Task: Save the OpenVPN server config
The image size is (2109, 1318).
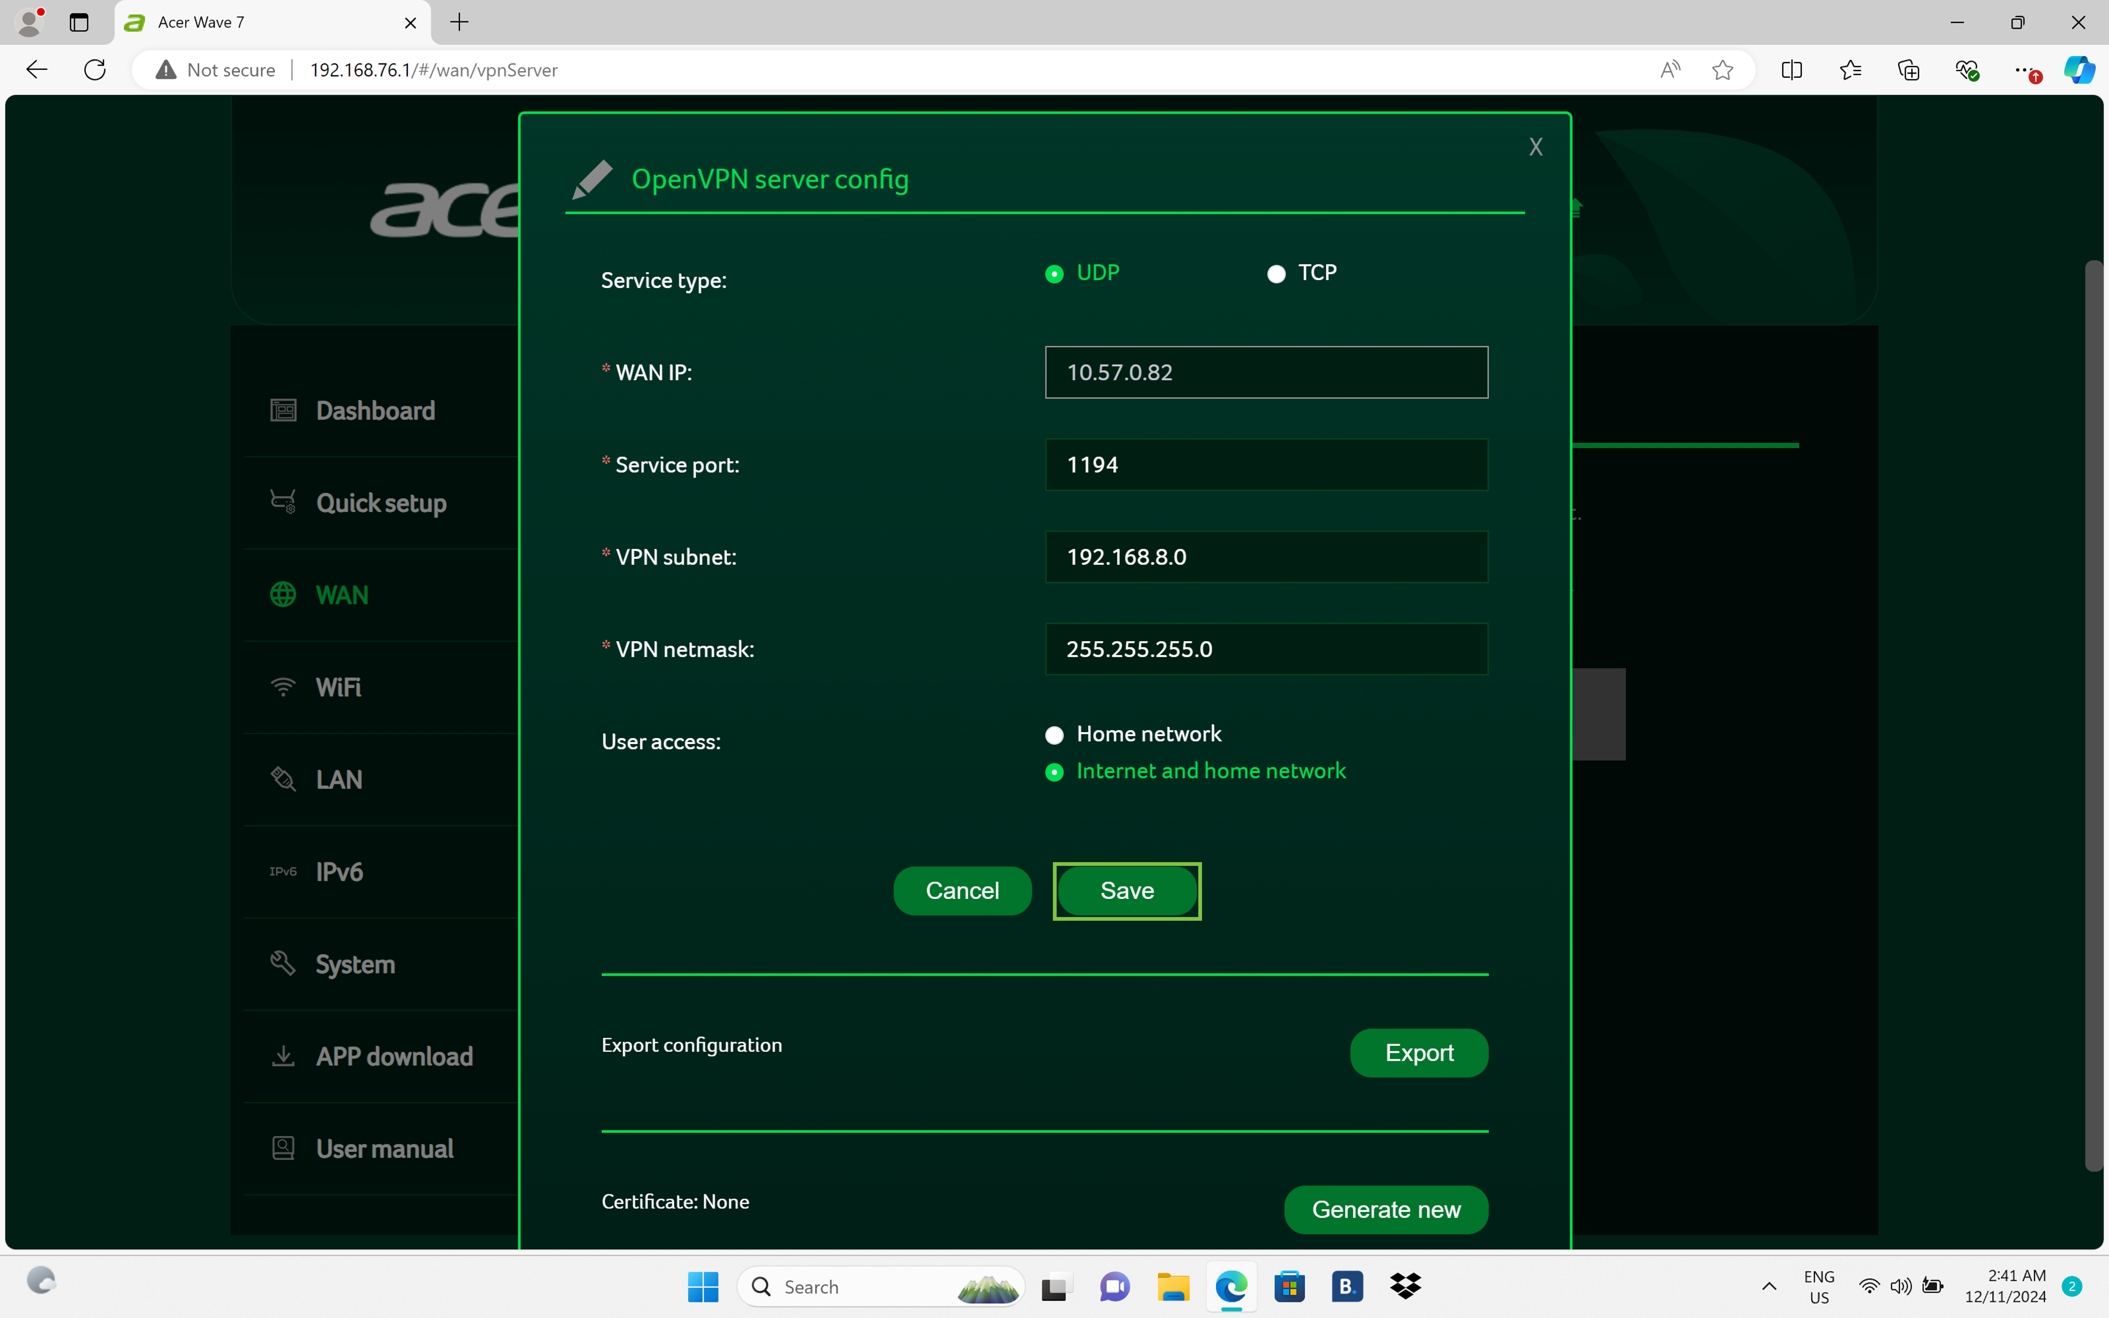Action: click(x=1126, y=890)
